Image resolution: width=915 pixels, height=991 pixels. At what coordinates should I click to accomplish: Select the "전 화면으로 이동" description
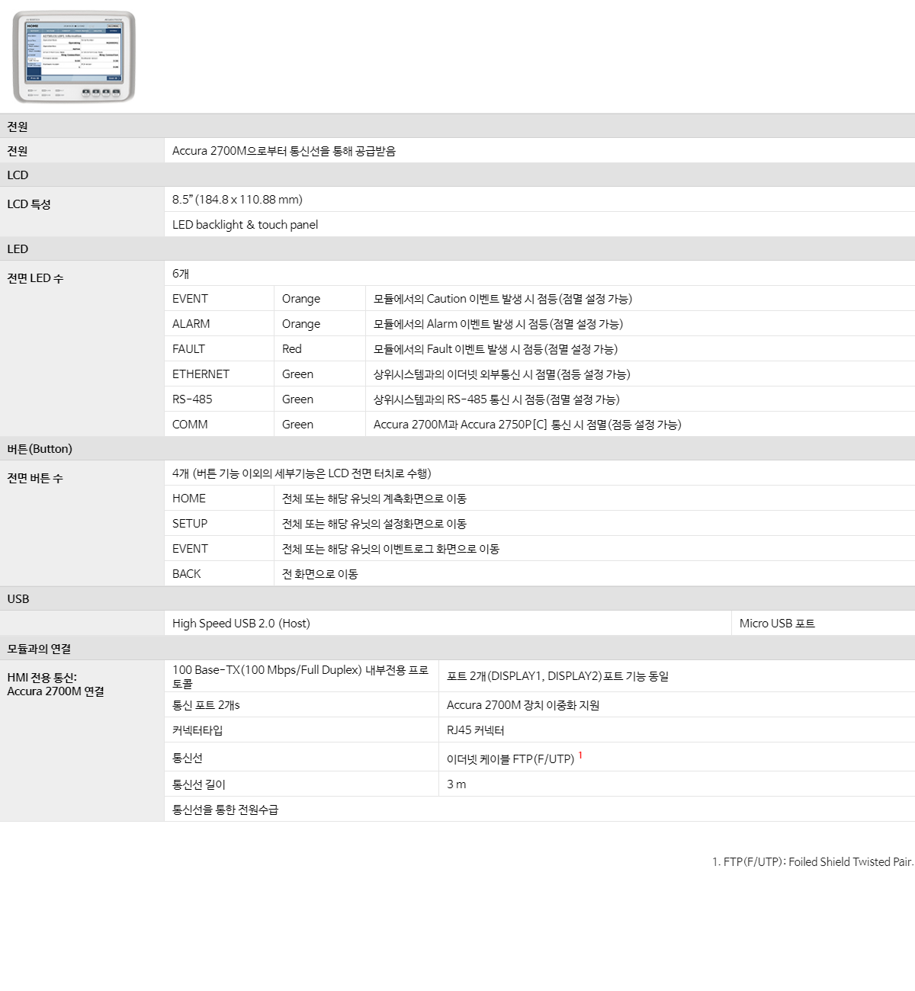(320, 574)
